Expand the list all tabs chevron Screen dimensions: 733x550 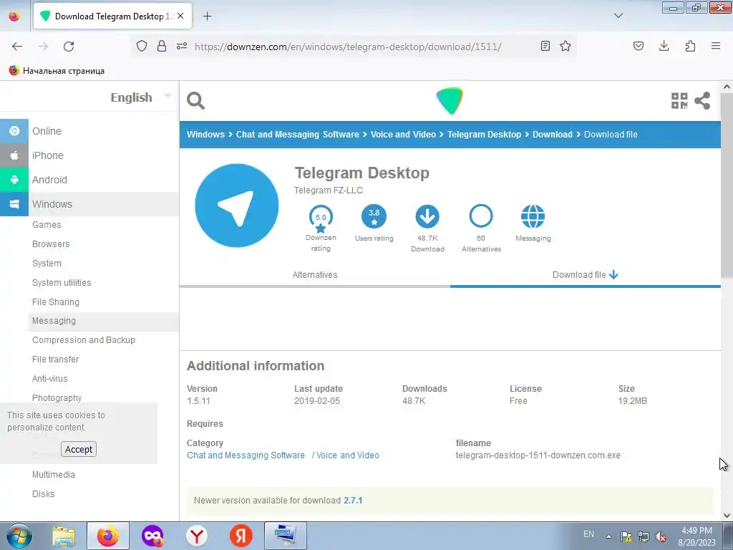(x=618, y=16)
